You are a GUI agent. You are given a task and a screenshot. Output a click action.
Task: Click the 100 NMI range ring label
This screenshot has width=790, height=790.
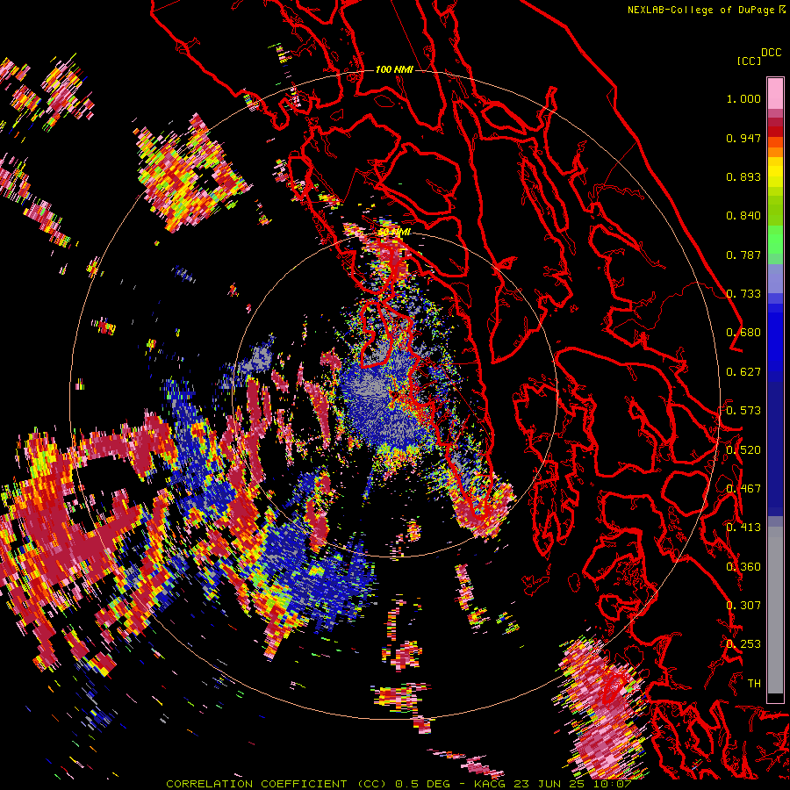(394, 69)
